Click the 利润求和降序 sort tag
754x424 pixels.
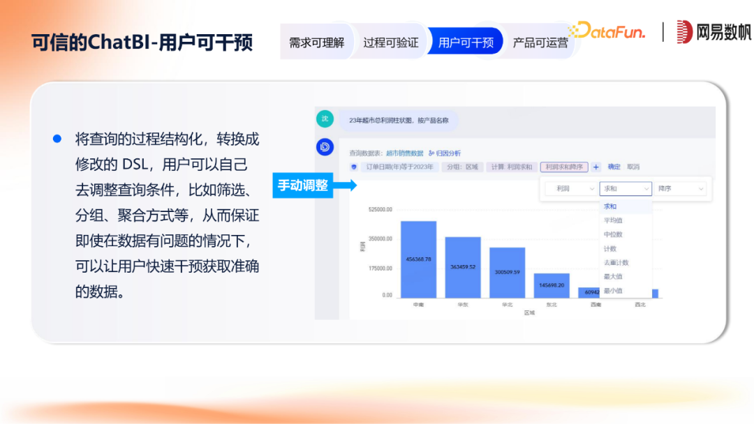pyautogui.click(x=564, y=167)
